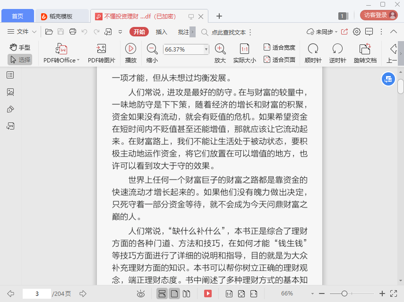This screenshot has height=302, width=404.
Task: Click the zoom slider in status bar
Action: pos(344,293)
